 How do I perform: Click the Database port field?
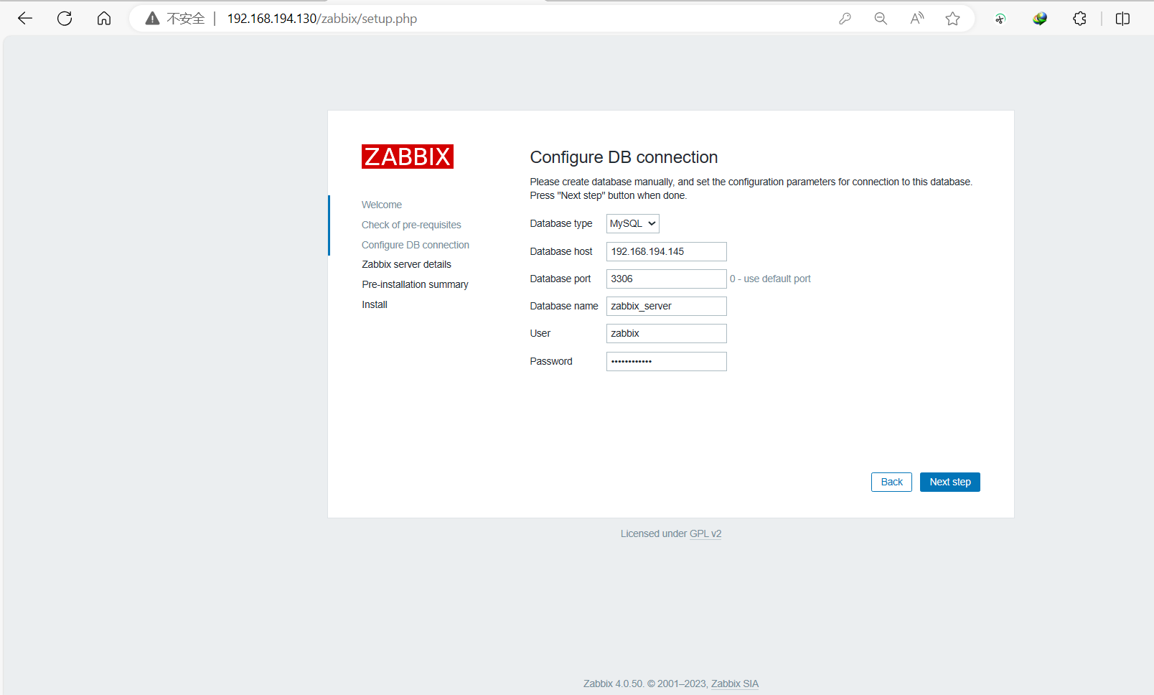click(666, 279)
